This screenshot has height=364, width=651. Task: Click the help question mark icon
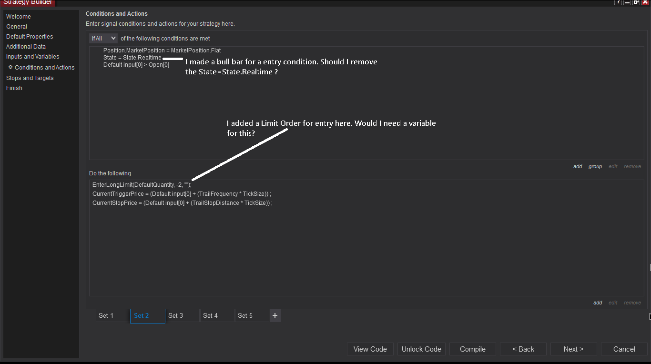point(618,2)
